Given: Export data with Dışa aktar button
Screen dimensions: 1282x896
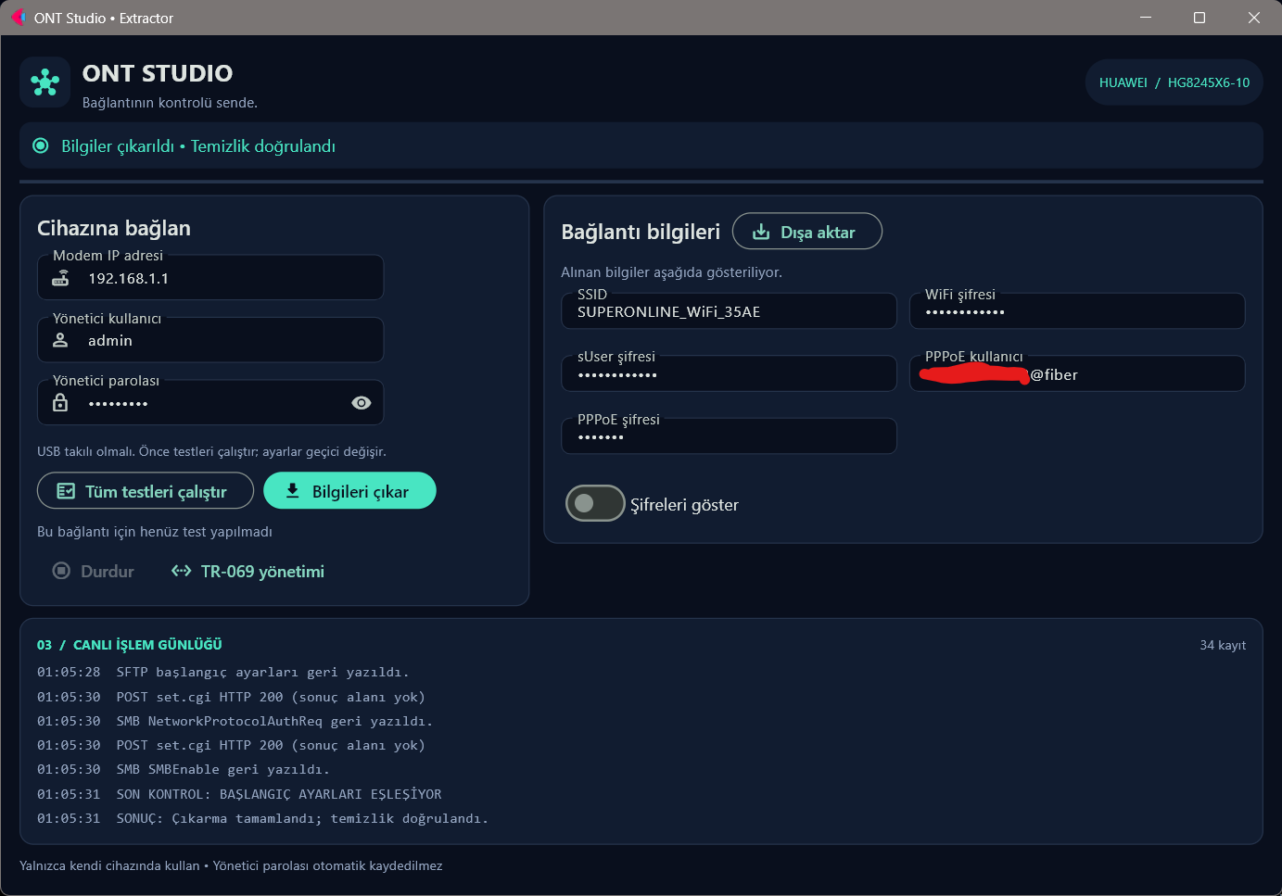Looking at the screenshot, I should (x=806, y=232).
